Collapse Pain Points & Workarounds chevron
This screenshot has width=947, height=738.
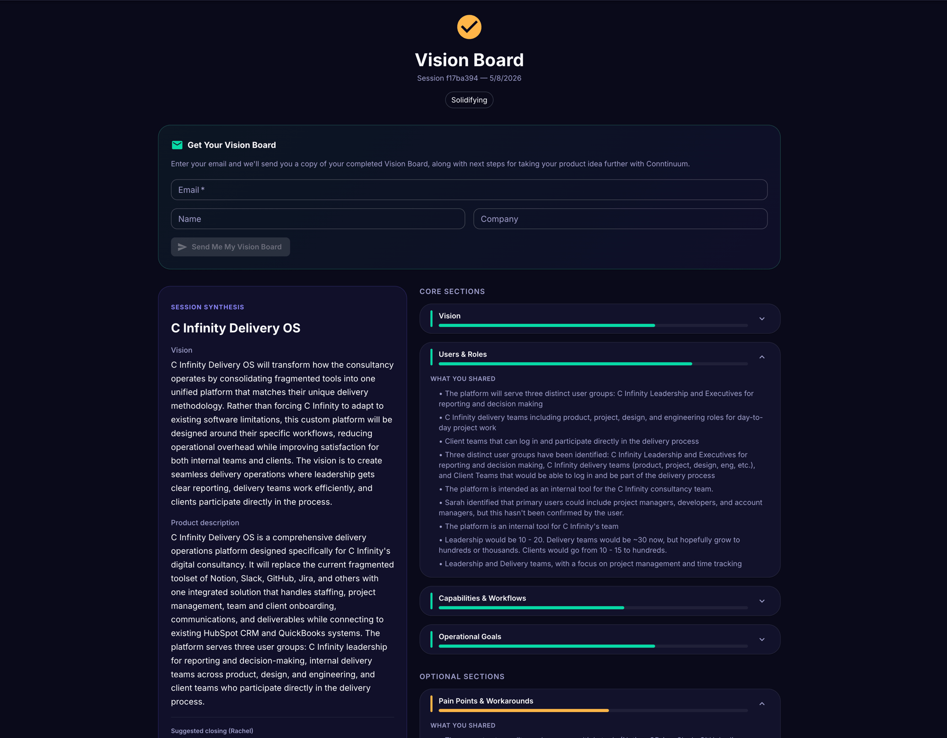[x=762, y=704]
